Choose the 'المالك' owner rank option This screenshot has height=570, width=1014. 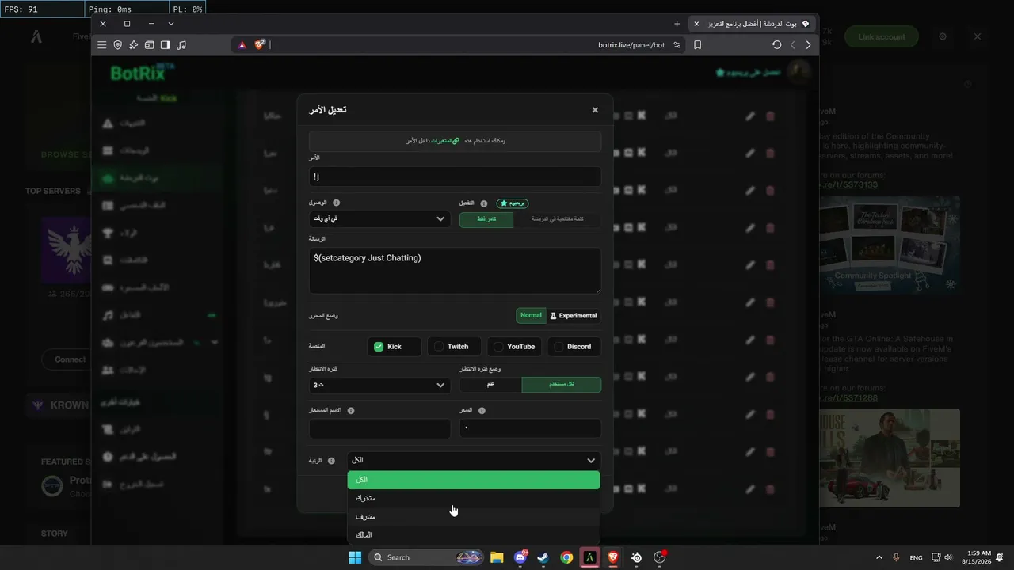pos(474,535)
